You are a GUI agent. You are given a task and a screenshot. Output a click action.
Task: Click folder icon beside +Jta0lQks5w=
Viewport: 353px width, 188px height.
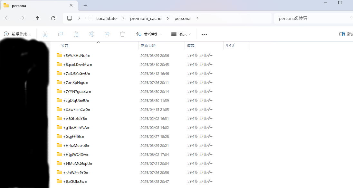[59, 181]
